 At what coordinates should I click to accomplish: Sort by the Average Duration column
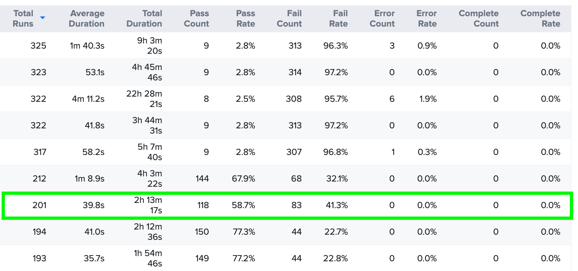pos(87,18)
